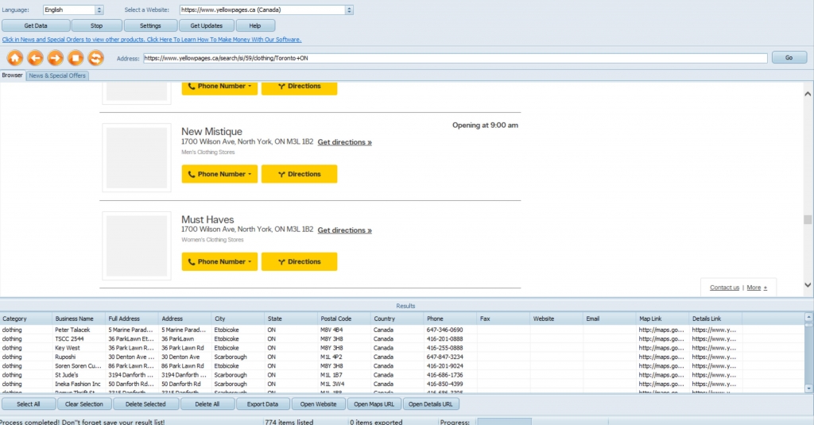Open Get directions link for New Mistique

(x=345, y=142)
